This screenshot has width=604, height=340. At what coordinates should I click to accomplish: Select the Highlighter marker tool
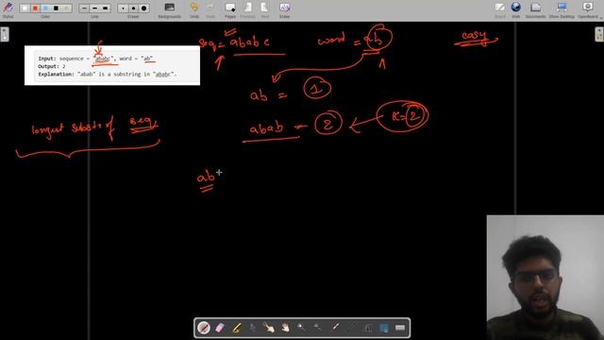237,328
